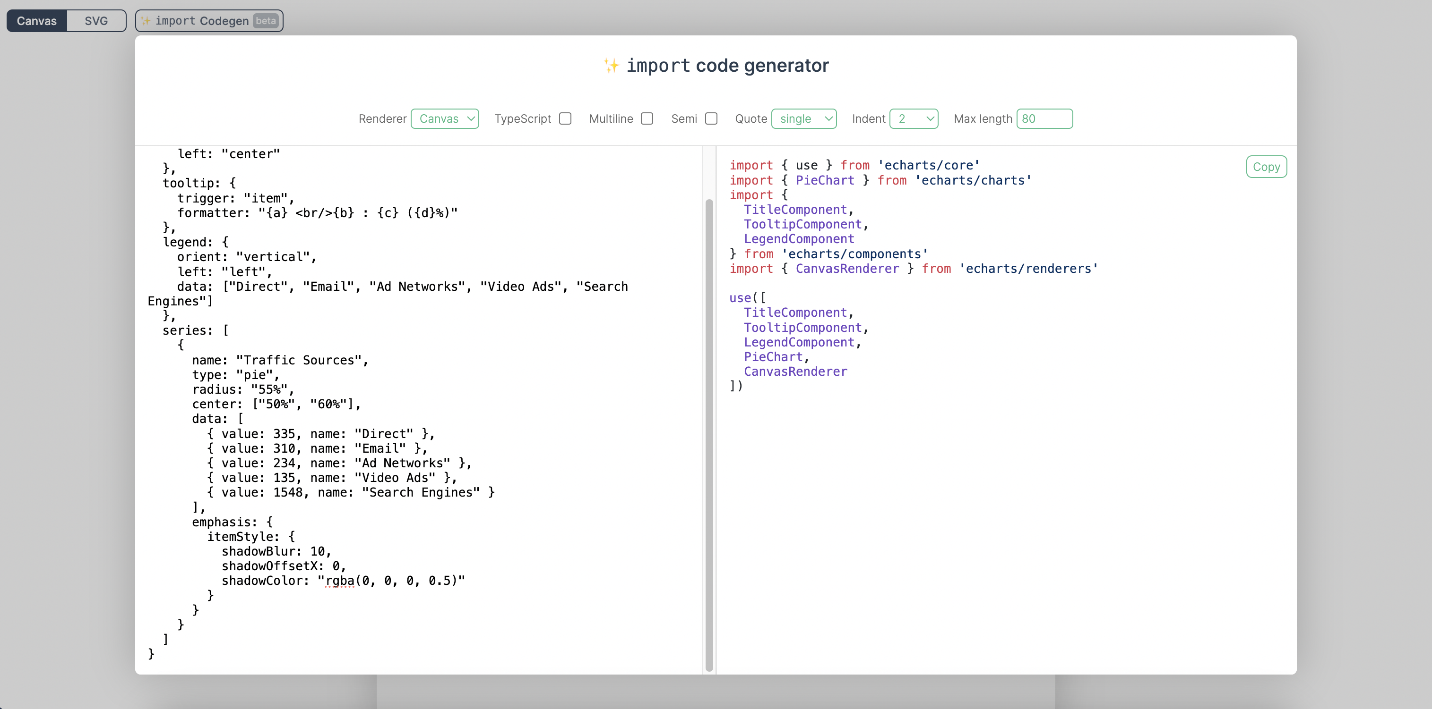The image size is (1432, 709).
Task: Click the divider between editor and output
Action: [x=716, y=410]
